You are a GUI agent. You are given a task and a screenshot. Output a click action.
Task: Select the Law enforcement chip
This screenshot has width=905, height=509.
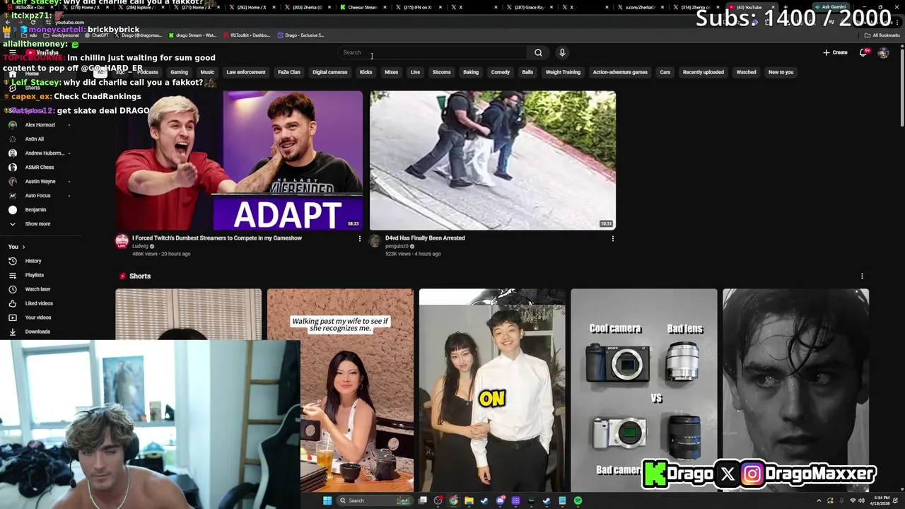[246, 72]
